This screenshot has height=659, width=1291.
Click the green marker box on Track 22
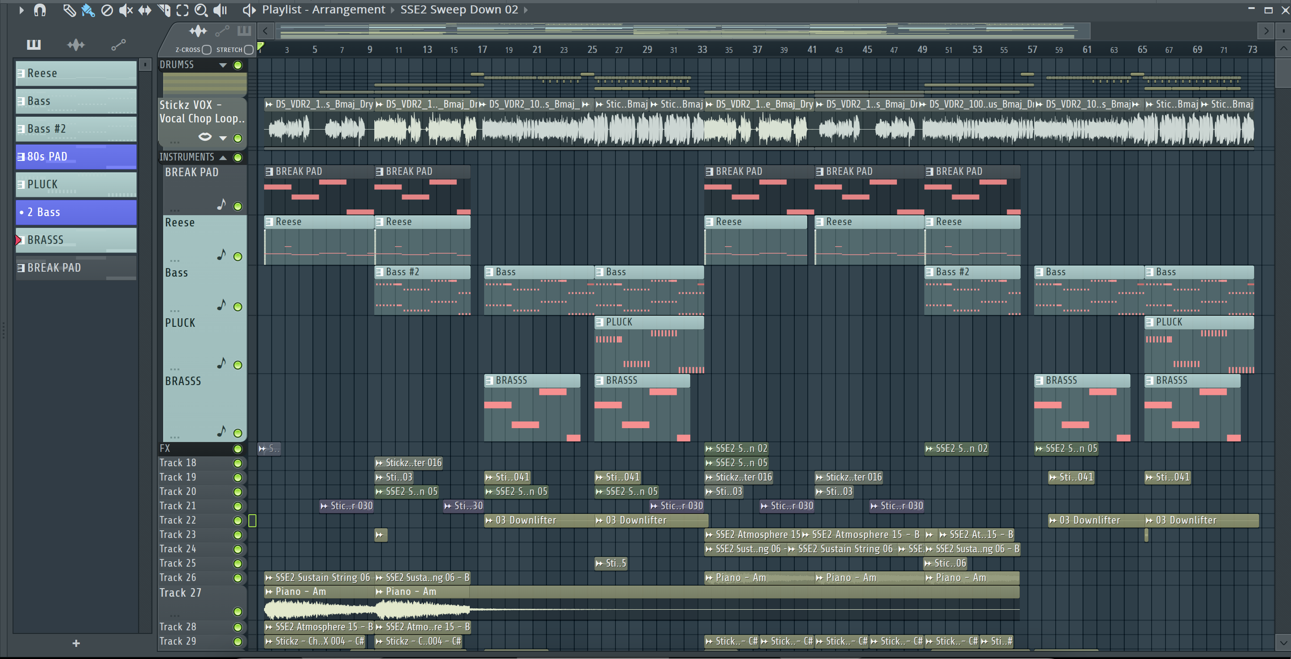point(252,520)
